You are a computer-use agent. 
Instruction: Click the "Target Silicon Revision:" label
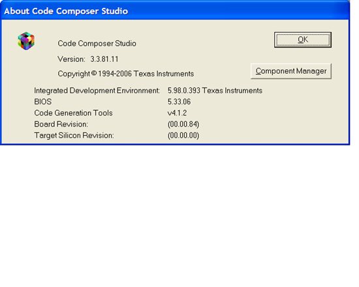point(74,136)
